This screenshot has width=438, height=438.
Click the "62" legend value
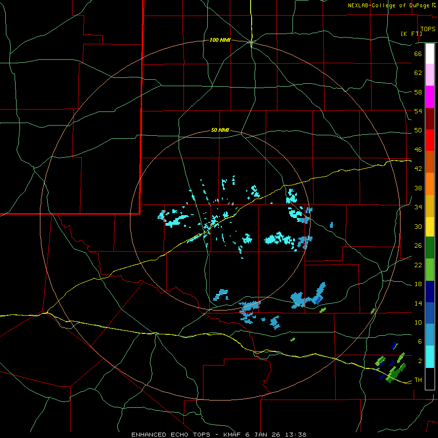pyautogui.click(x=418, y=73)
